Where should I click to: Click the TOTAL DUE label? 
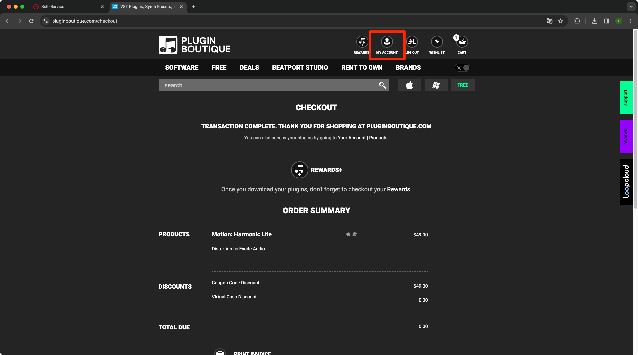coord(174,327)
